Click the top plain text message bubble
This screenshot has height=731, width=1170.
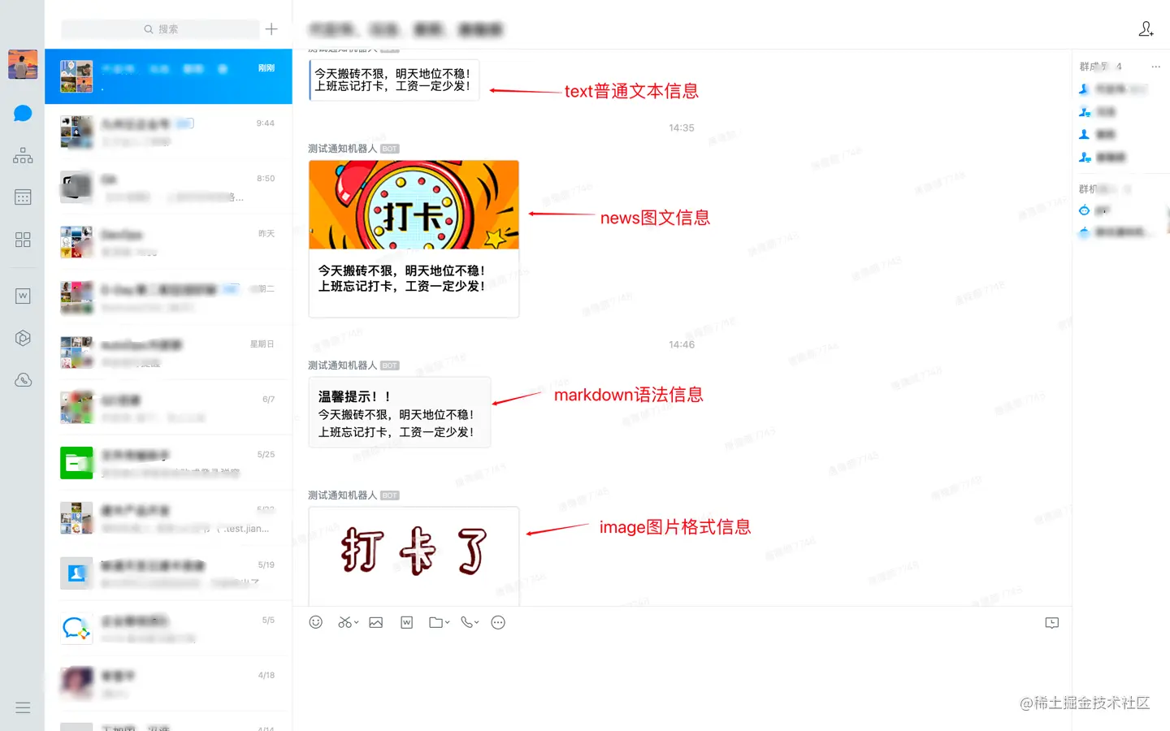(394, 80)
